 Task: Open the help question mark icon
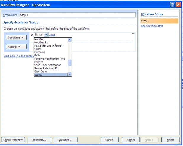(x=172, y=5)
